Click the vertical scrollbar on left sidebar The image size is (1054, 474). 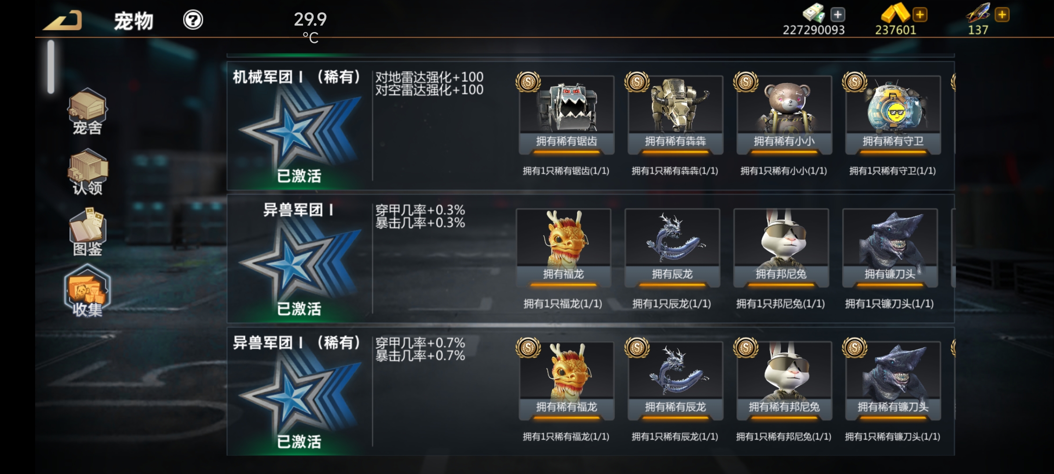pos(51,66)
